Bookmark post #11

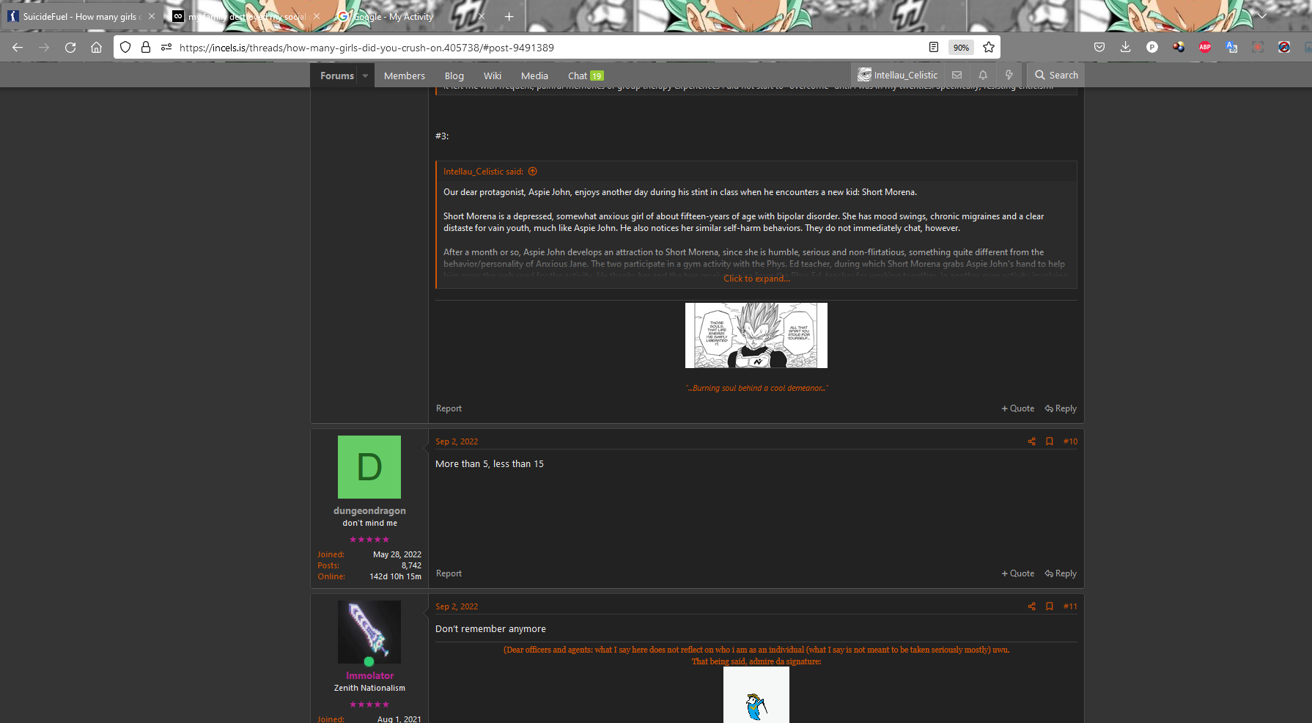[x=1050, y=606]
